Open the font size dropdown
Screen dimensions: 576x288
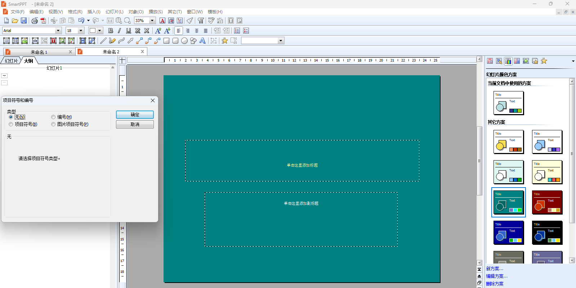81,31
